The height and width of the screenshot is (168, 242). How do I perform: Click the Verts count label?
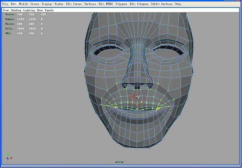(x=10, y=14)
